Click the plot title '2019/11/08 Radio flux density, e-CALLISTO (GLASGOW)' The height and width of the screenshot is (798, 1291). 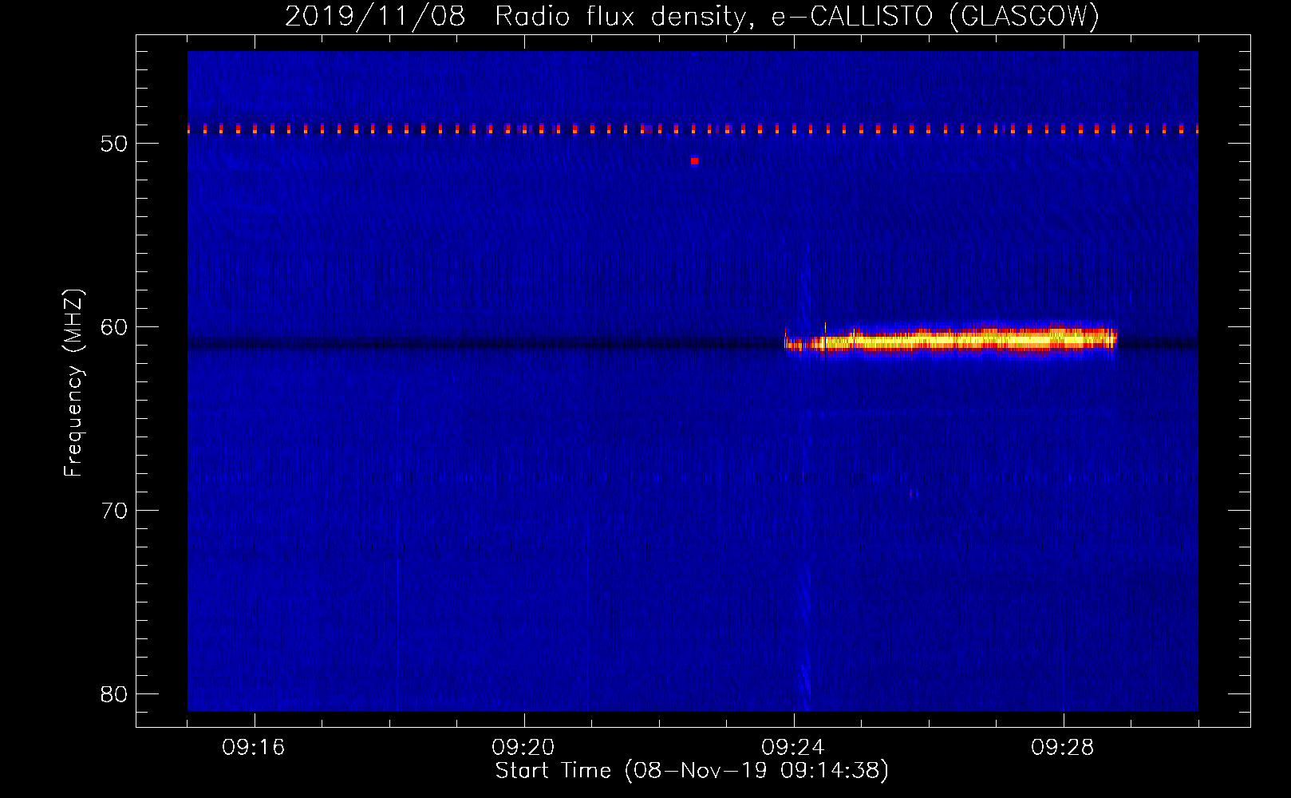(692, 17)
